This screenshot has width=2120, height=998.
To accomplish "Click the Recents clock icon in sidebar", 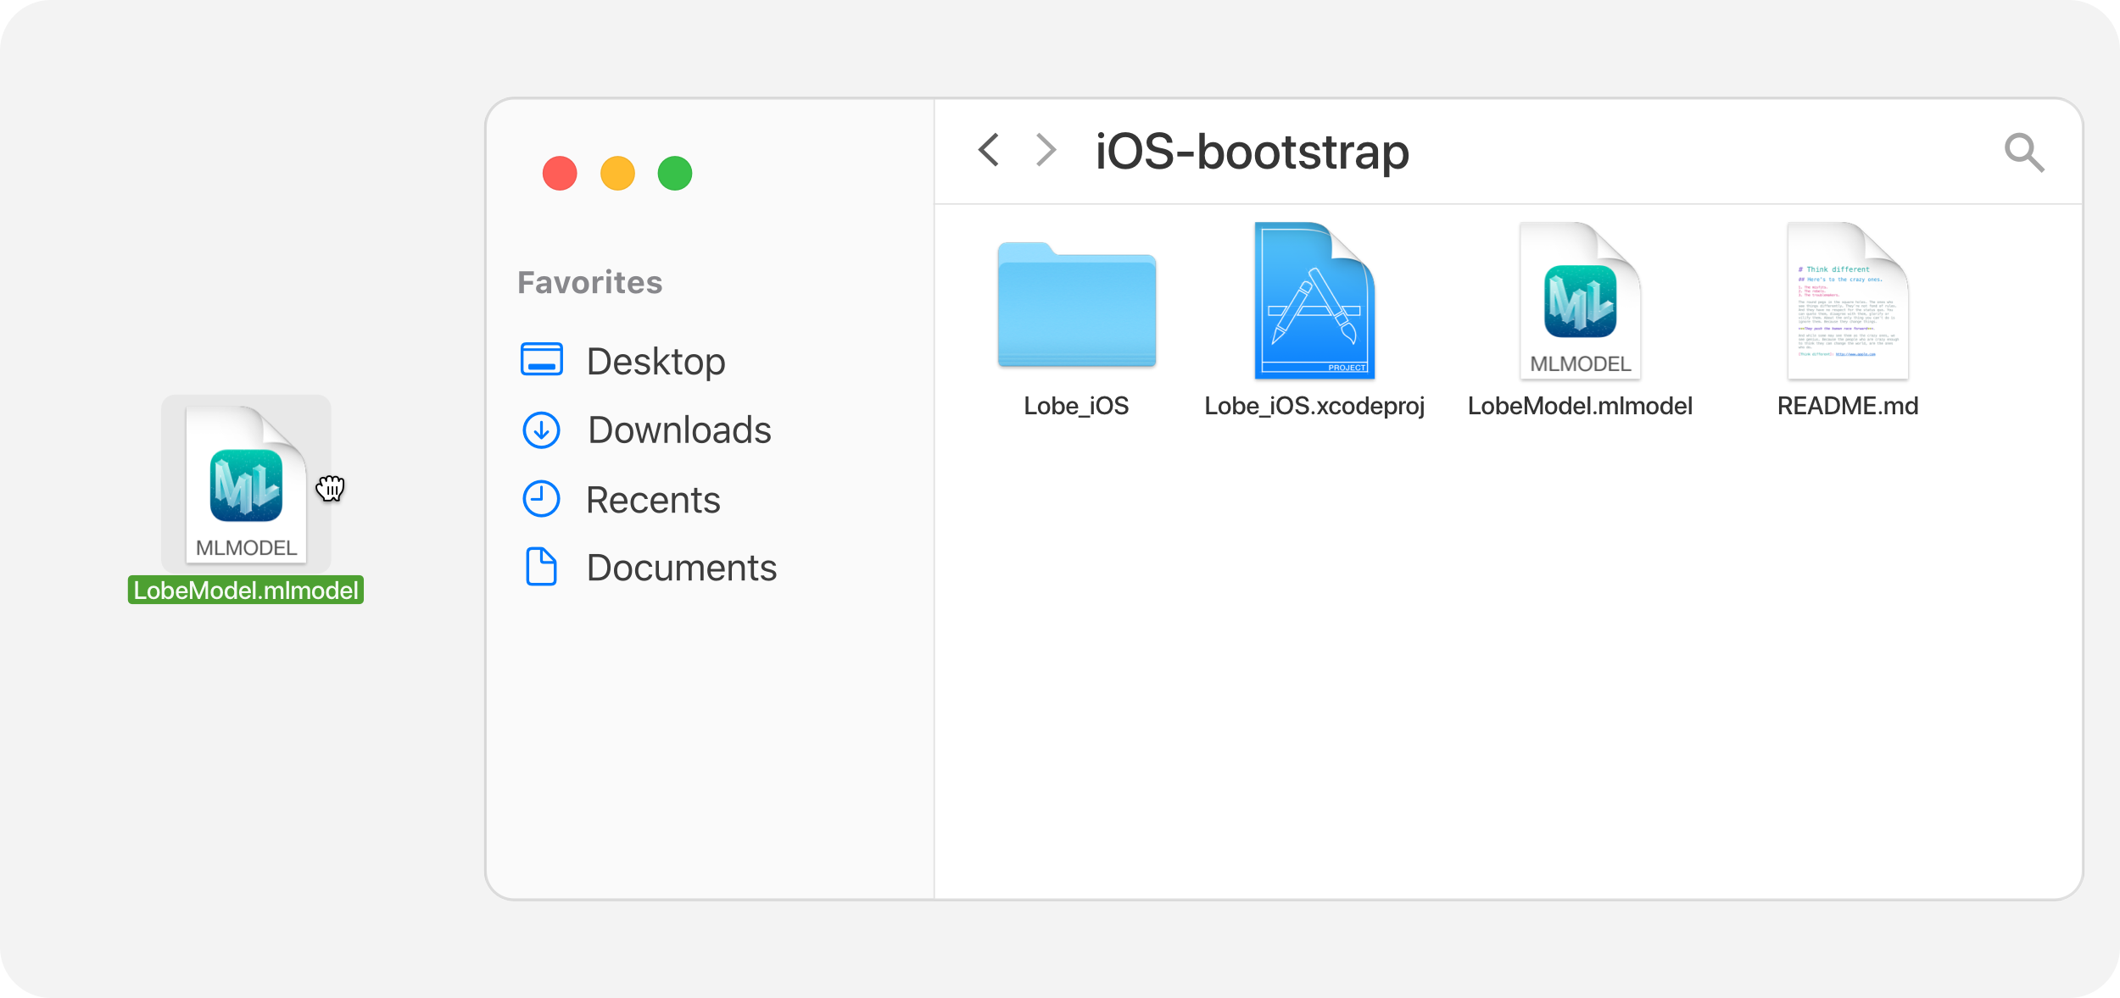I will (541, 499).
